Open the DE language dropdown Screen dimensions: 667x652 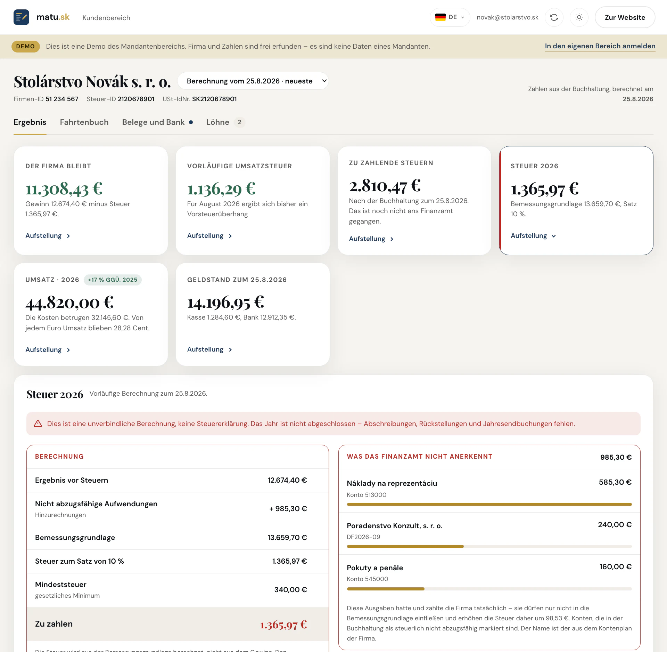click(x=450, y=17)
